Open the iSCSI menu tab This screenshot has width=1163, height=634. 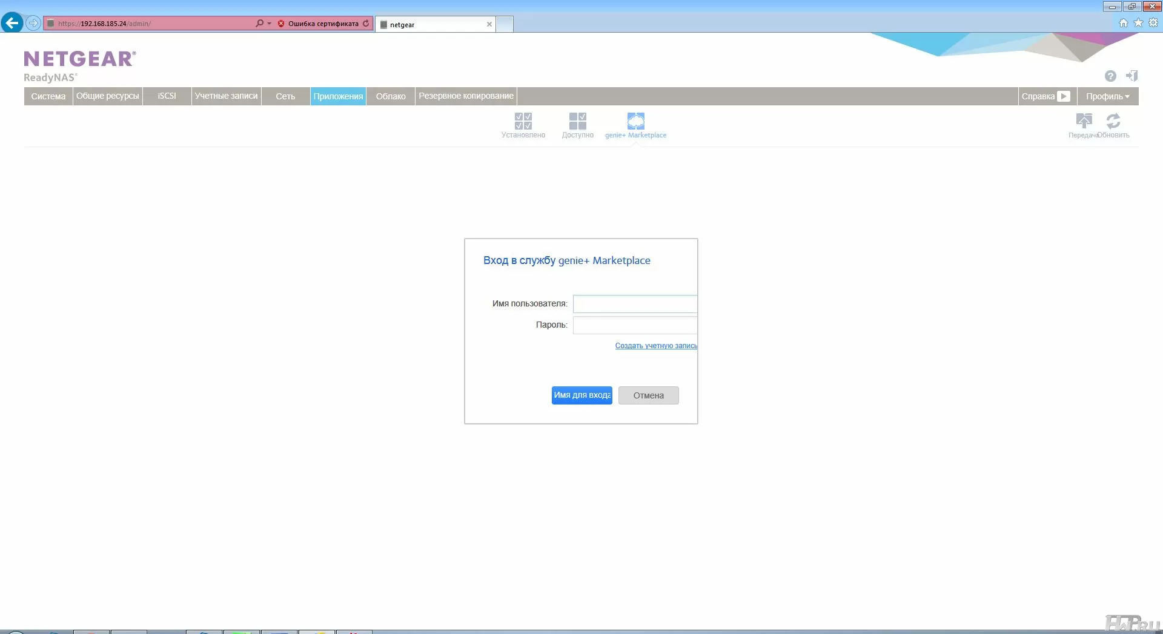click(x=167, y=96)
